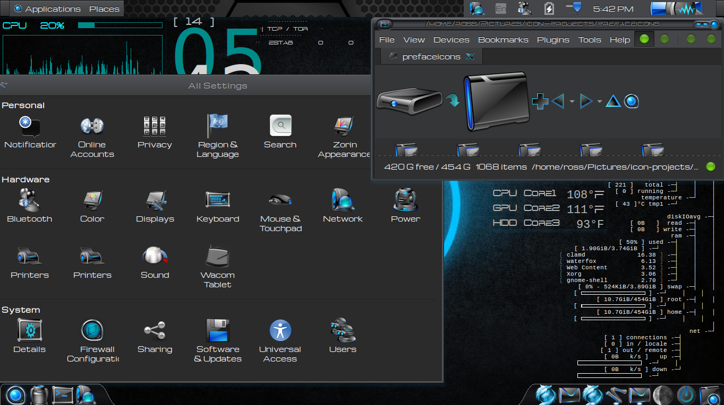The height and width of the screenshot is (405, 724).
Task: Click the plus-shaped new tab icon
Action: pyautogui.click(x=540, y=101)
